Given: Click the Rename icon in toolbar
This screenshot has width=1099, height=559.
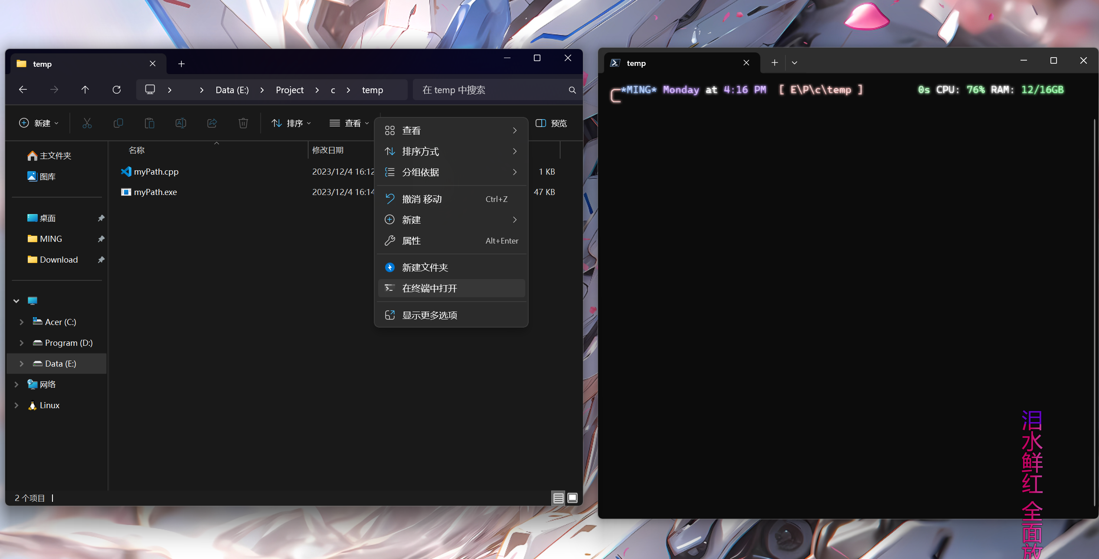Looking at the screenshot, I should [x=180, y=123].
